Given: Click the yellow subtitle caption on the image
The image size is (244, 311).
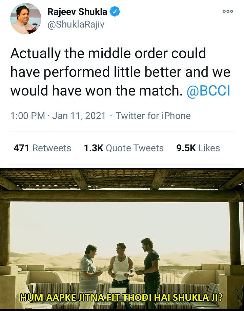Looking at the screenshot, I should pyautogui.click(x=122, y=297).
